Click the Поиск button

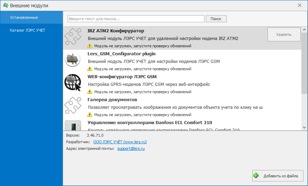pos(216,19)
